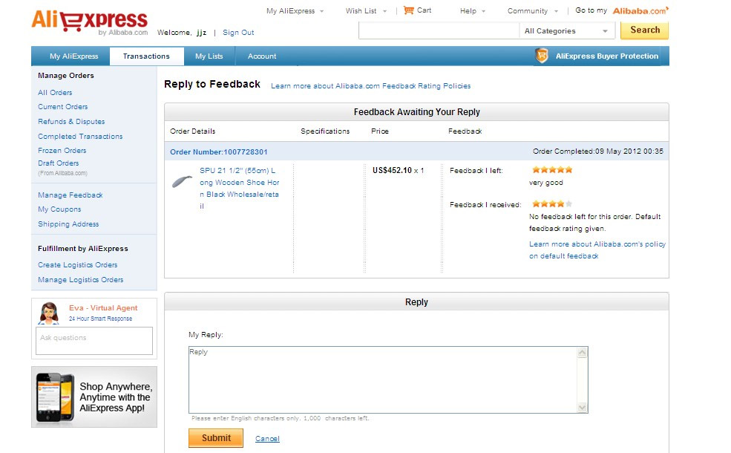Screen dimensions: 731x453
Task: Open Refunds & Disputes in sidebar
Action: (71, 122)
